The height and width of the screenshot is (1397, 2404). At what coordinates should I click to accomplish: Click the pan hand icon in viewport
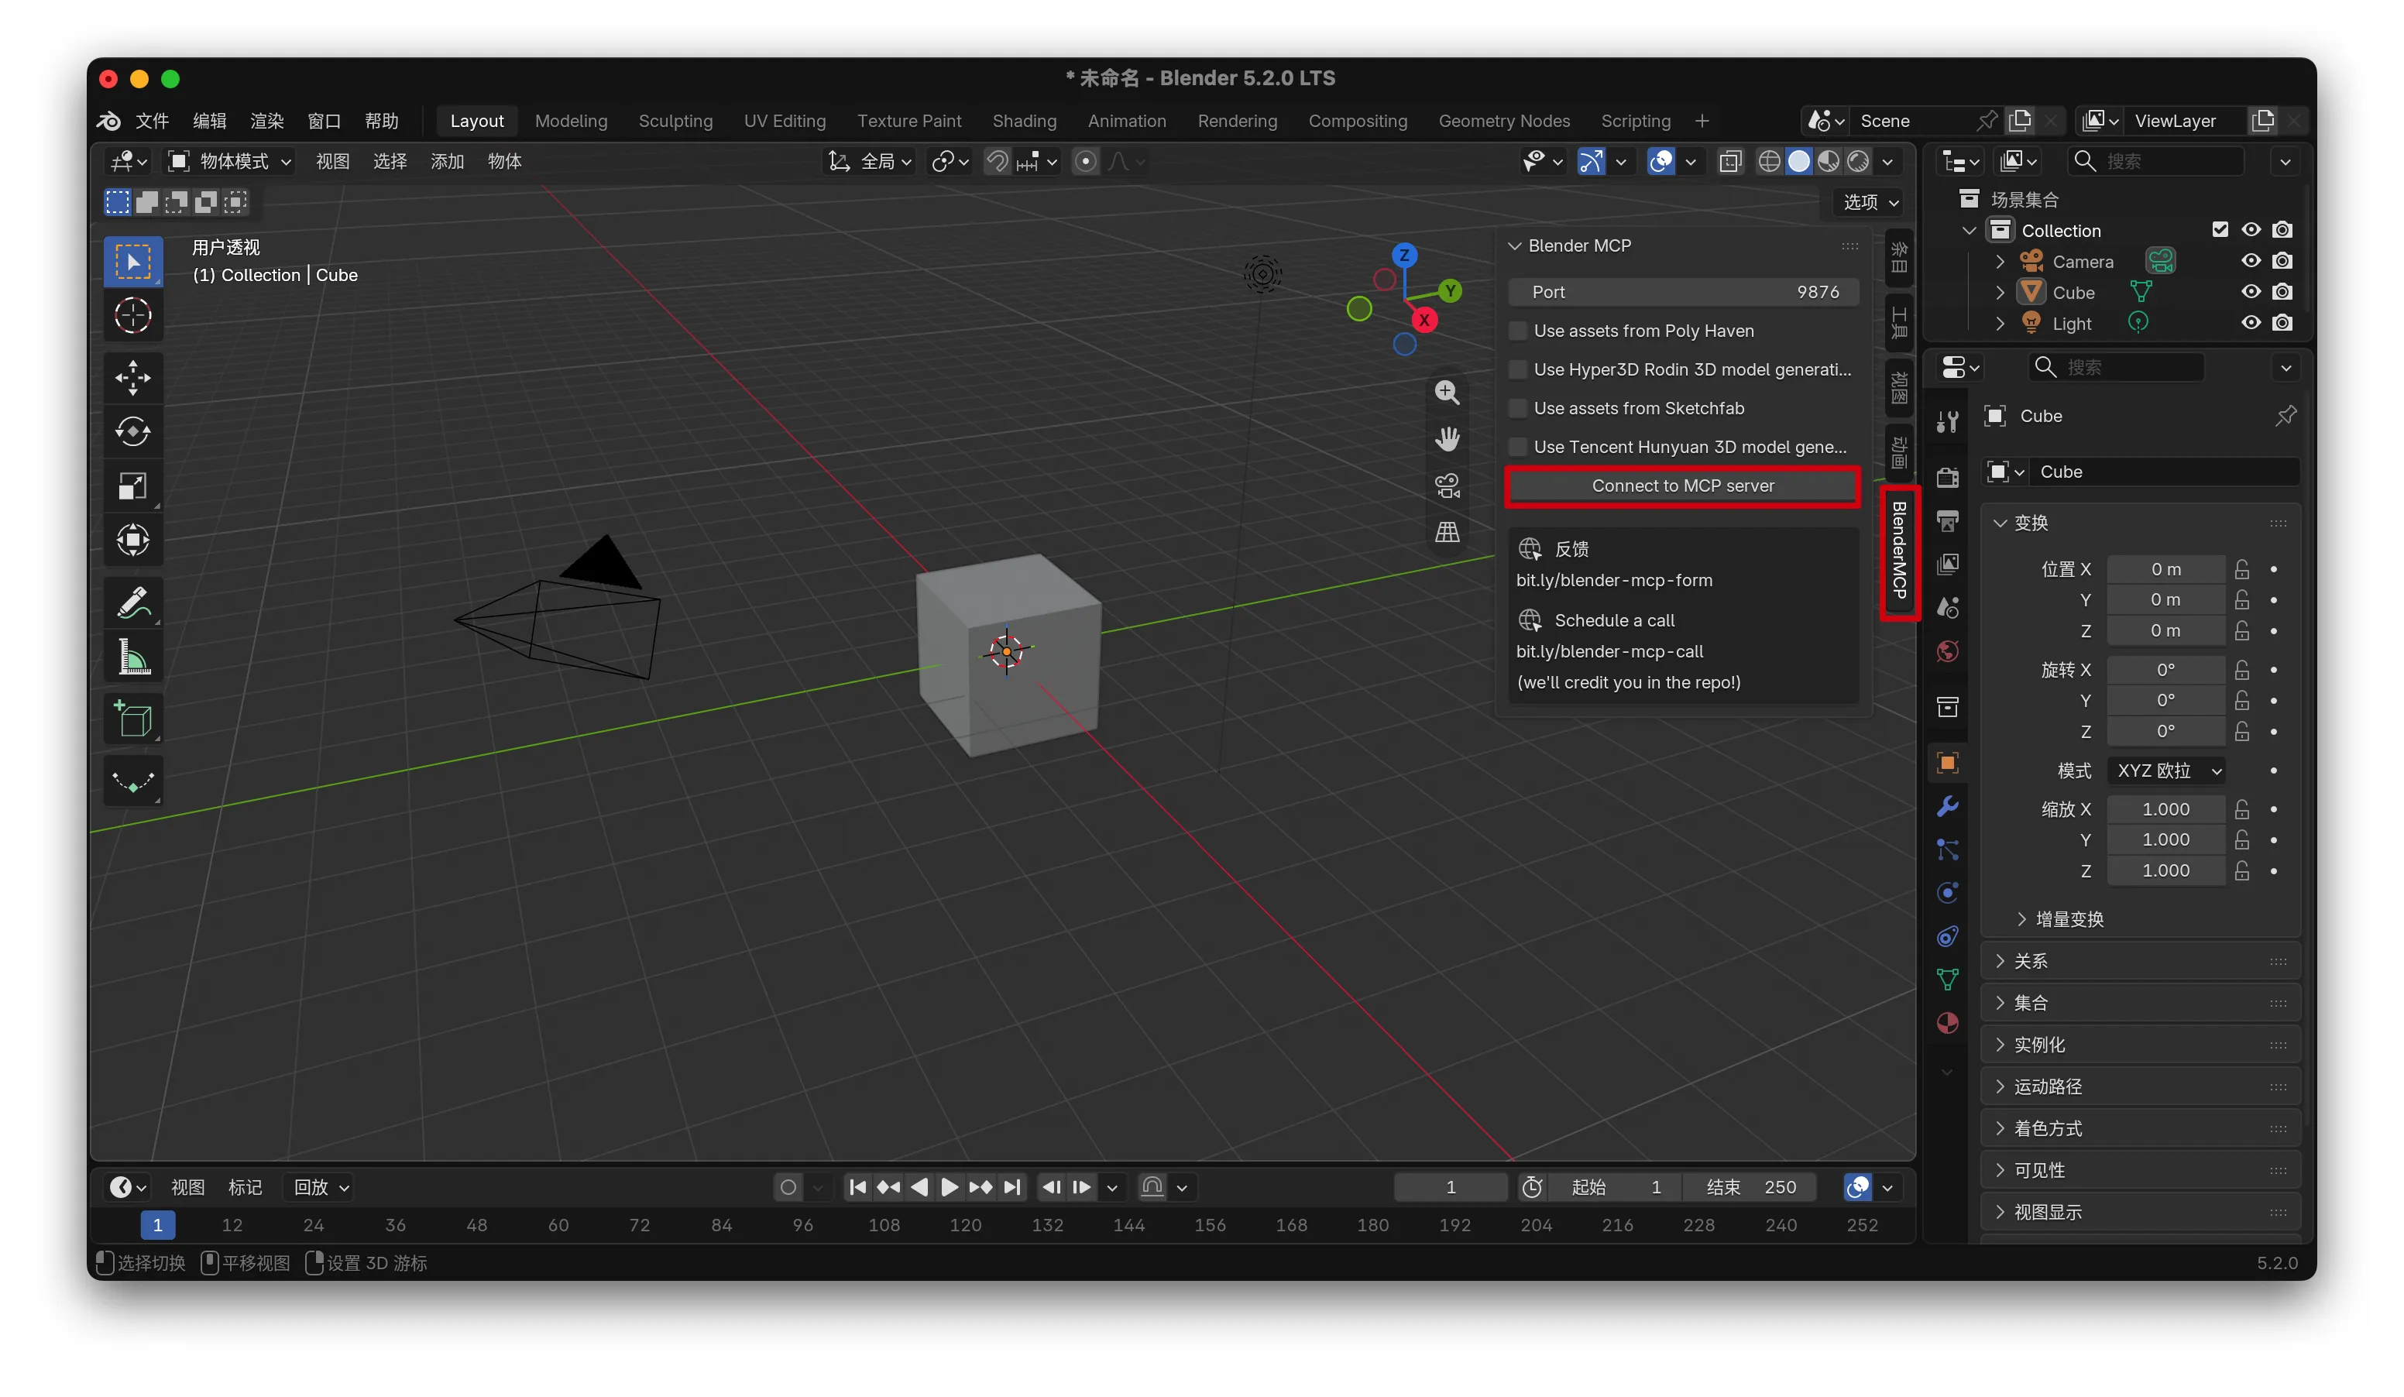pos(1448,438)
